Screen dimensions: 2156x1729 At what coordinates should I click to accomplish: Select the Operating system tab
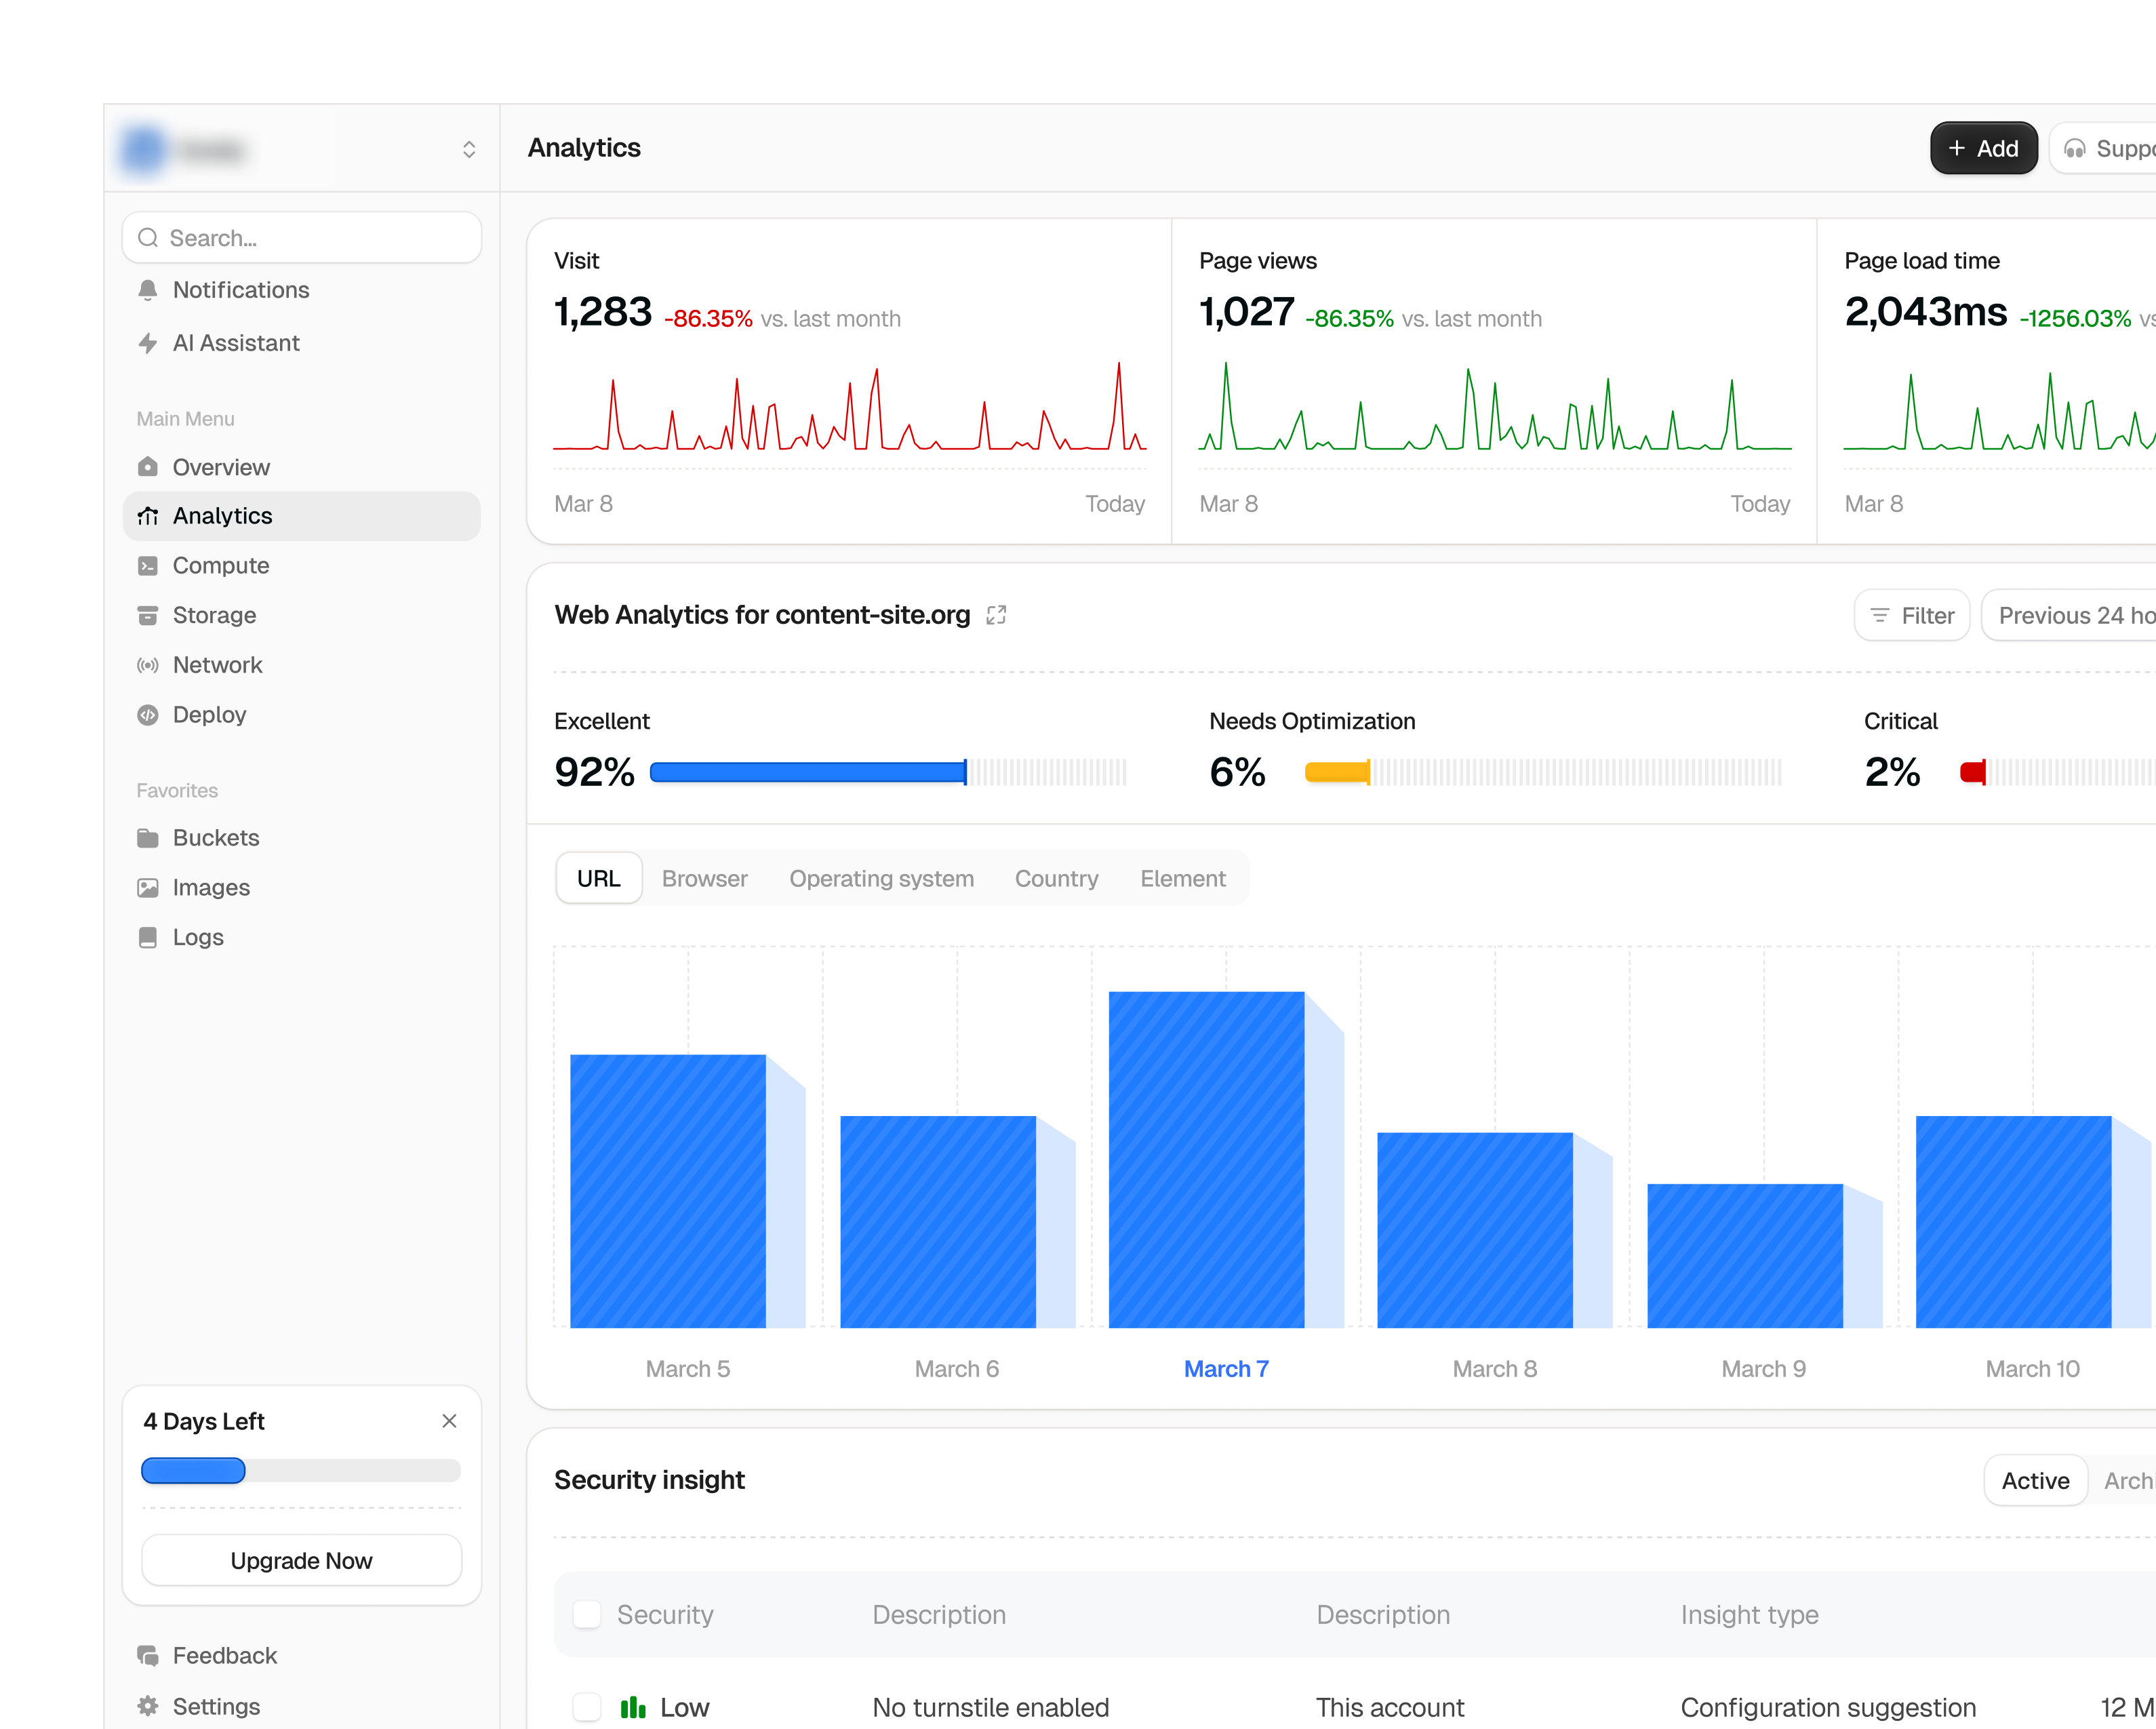(x=881, y=878)
